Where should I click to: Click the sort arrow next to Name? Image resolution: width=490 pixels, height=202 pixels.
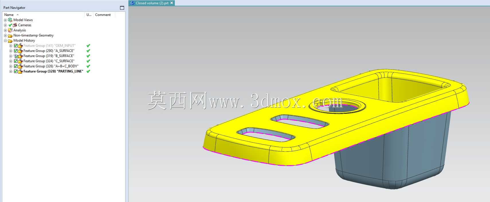pyautogui.click(x=18, y=15)
